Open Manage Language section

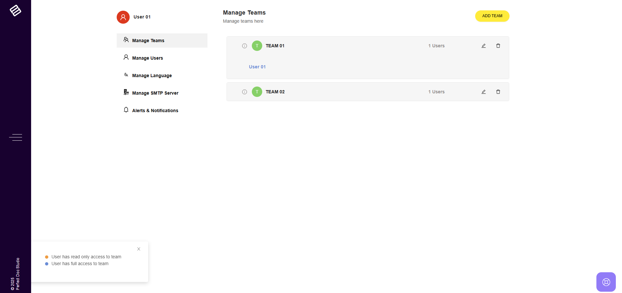(x=152, y=76)
